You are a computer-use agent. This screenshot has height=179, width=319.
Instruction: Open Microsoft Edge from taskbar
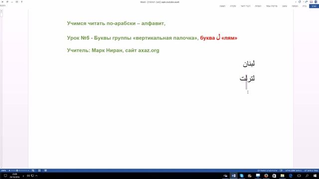[291, 176]
